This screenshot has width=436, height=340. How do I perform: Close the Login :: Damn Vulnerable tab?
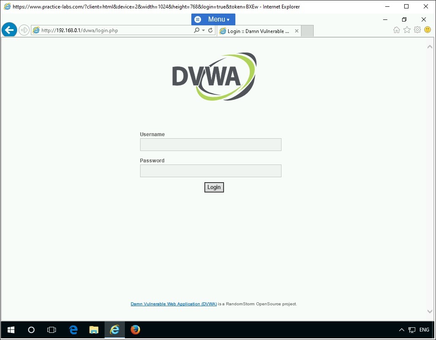pos(297,31)
